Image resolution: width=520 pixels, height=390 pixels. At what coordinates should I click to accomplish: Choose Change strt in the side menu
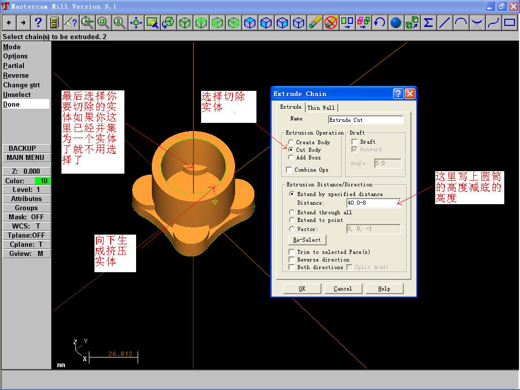coord(21,85)
